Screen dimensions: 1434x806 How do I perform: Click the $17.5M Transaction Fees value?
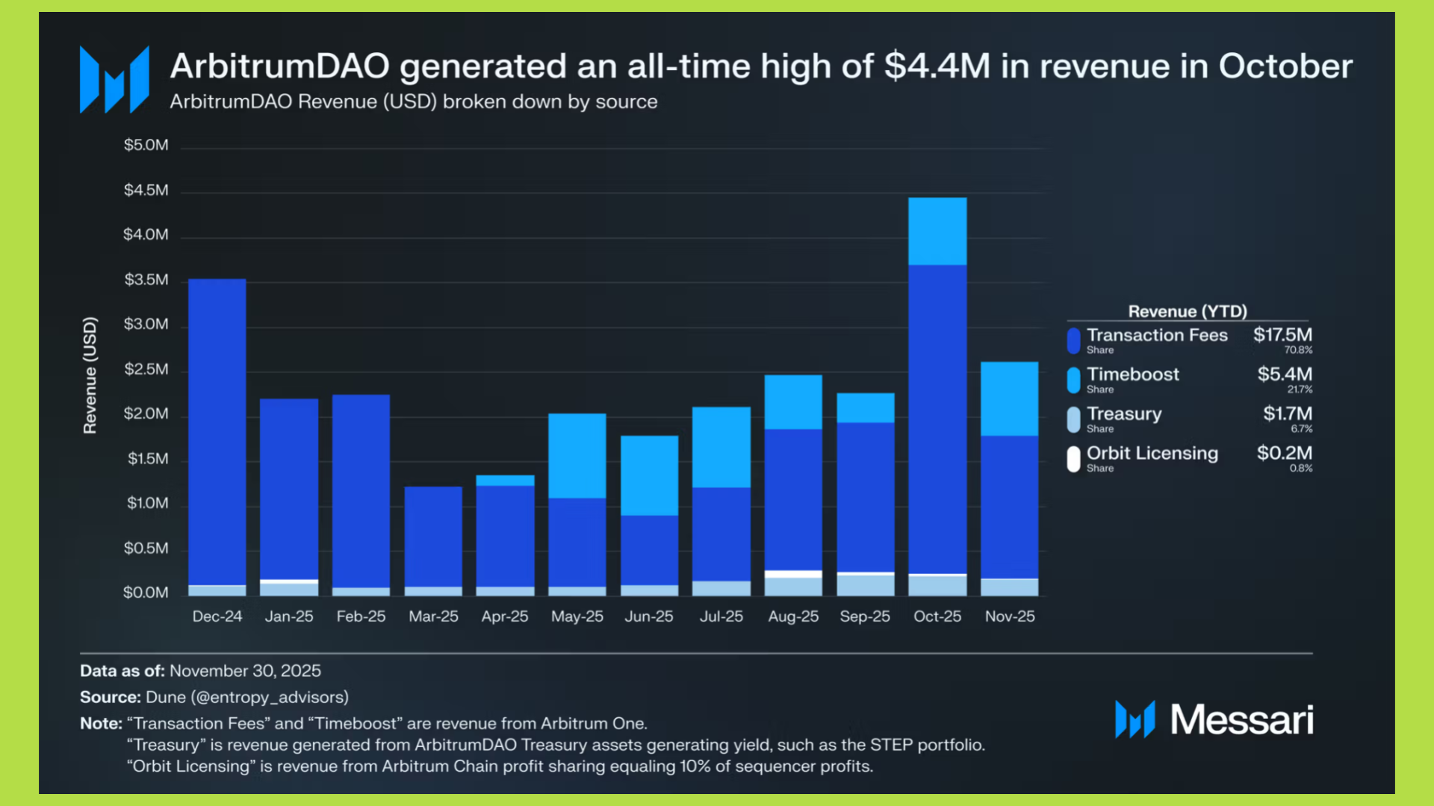(1282, 335)
